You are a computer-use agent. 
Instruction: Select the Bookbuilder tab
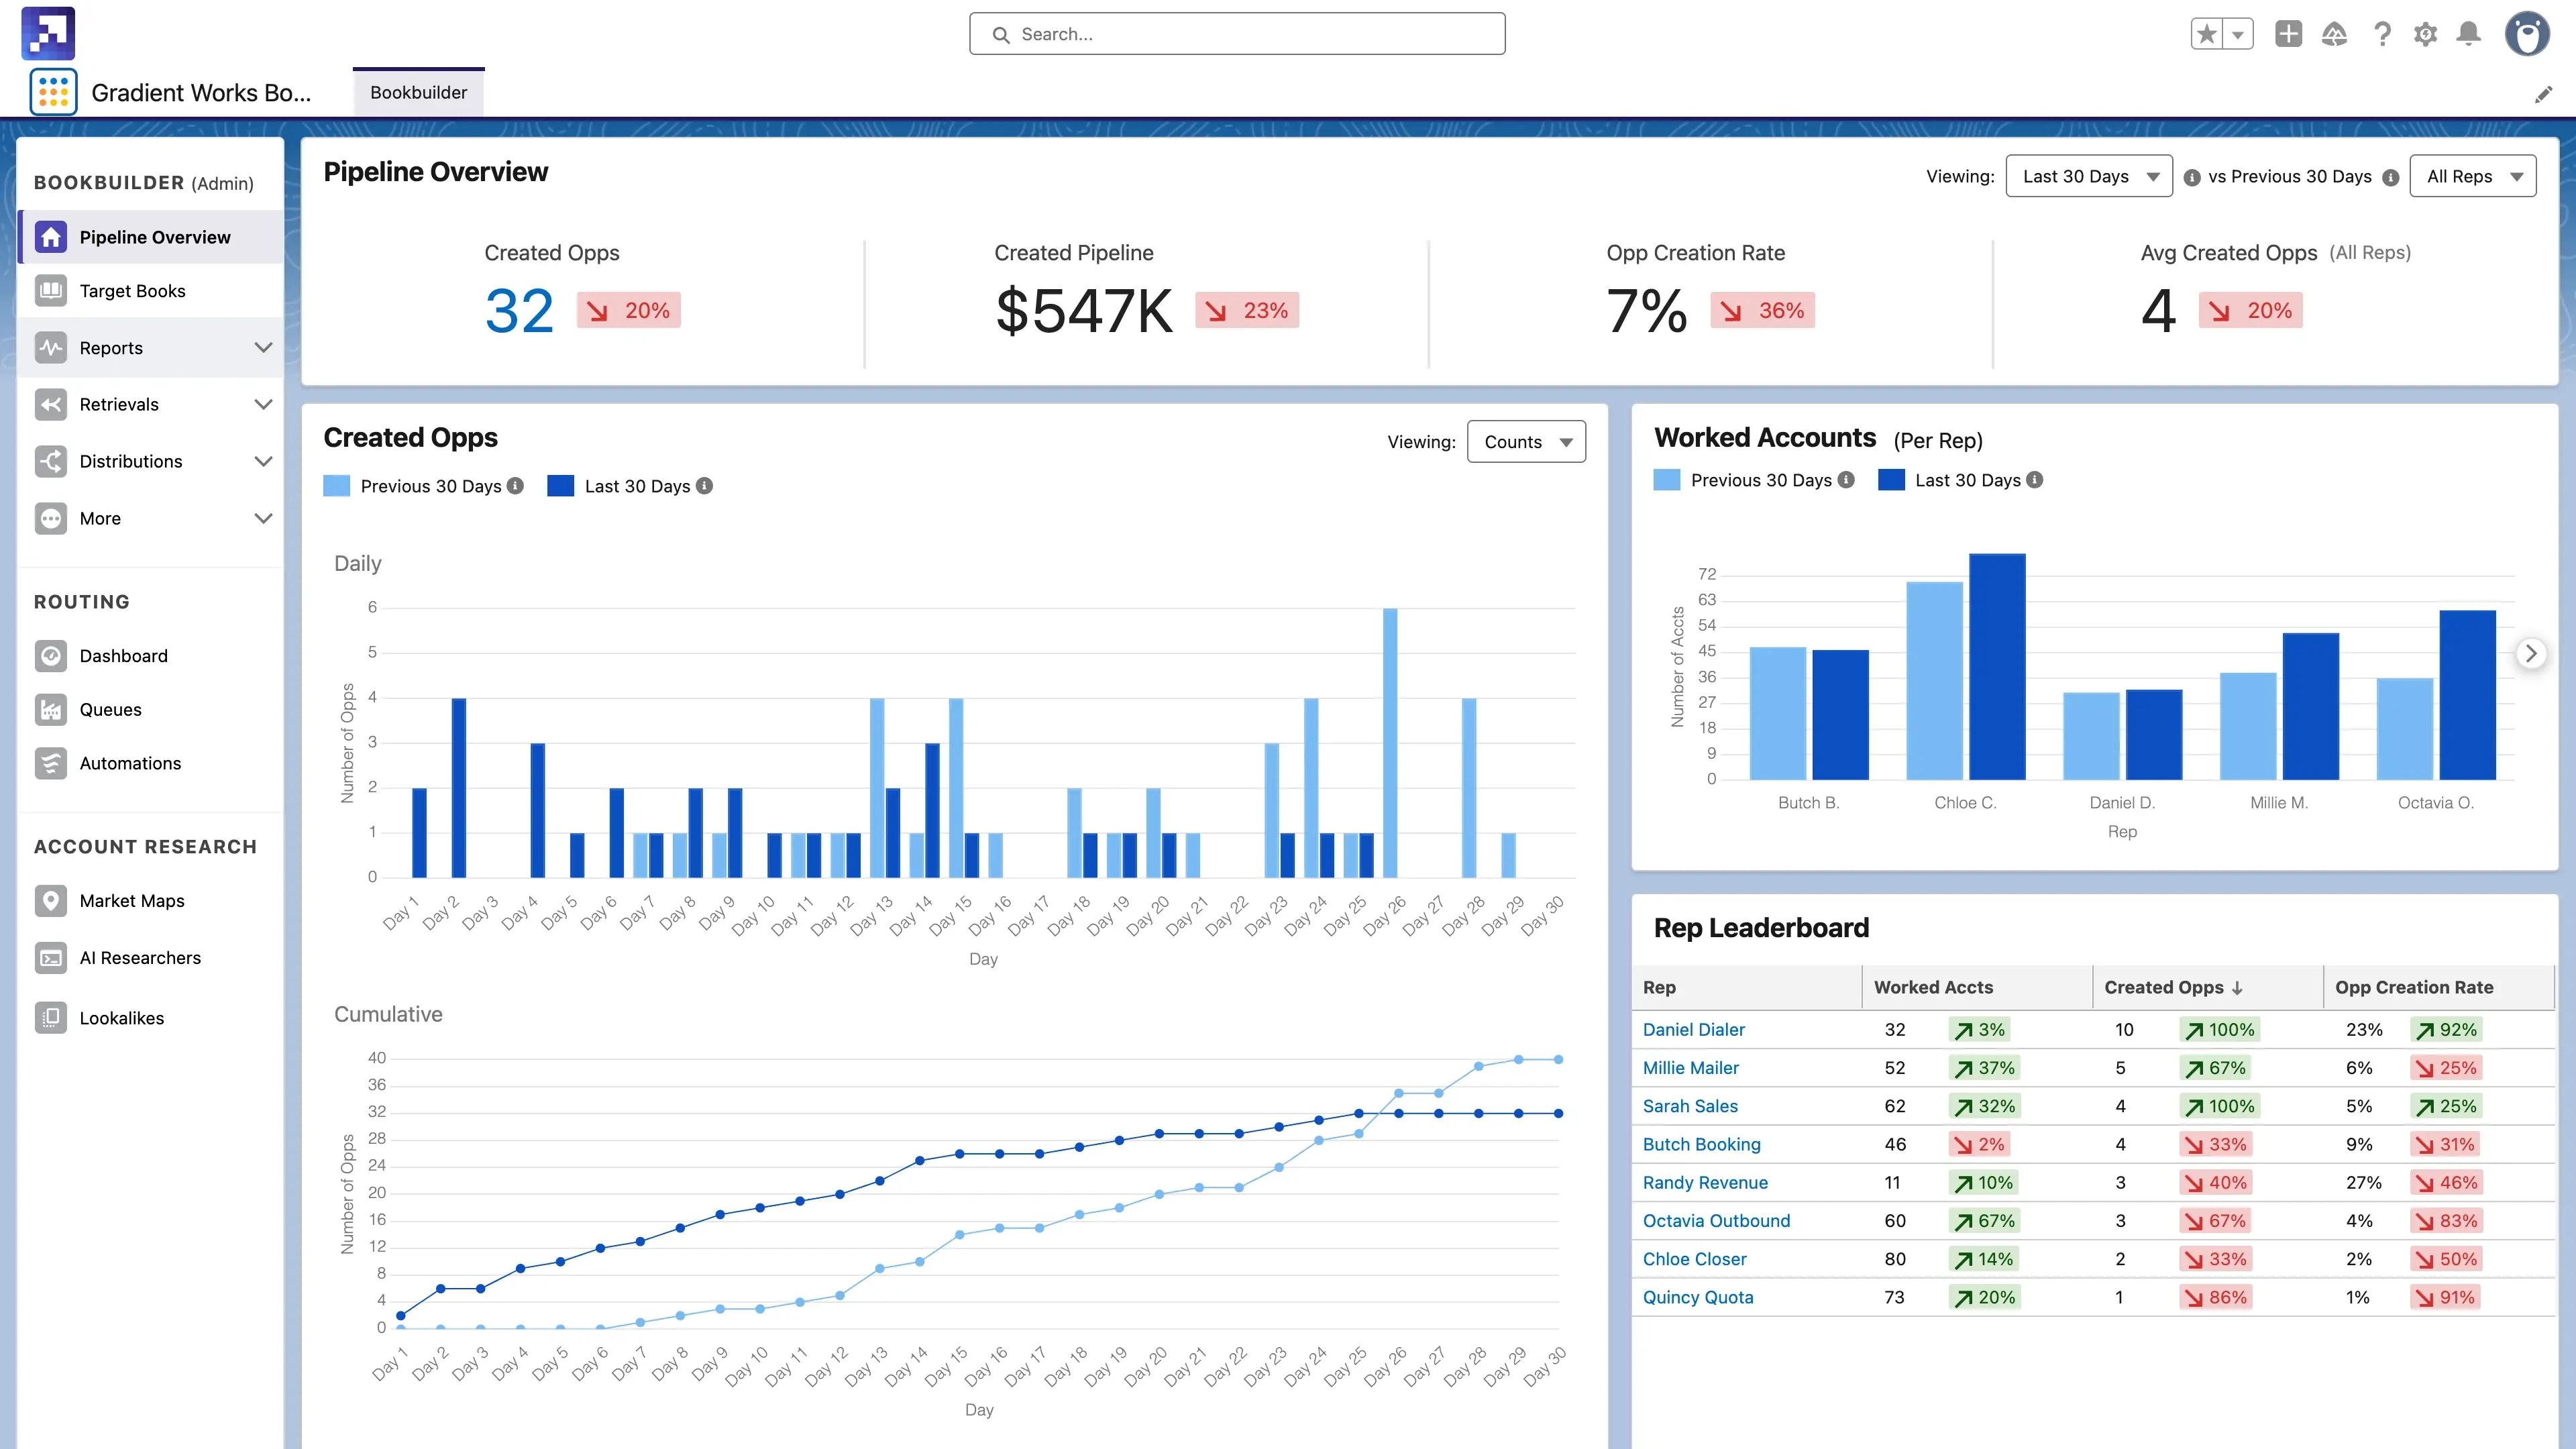click(x=418, y=93)
